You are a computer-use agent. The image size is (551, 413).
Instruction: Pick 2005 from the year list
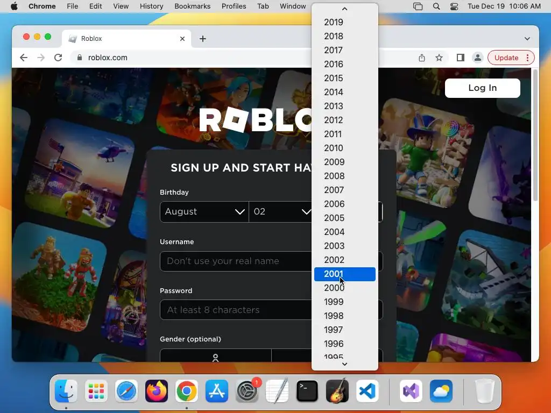345,218
